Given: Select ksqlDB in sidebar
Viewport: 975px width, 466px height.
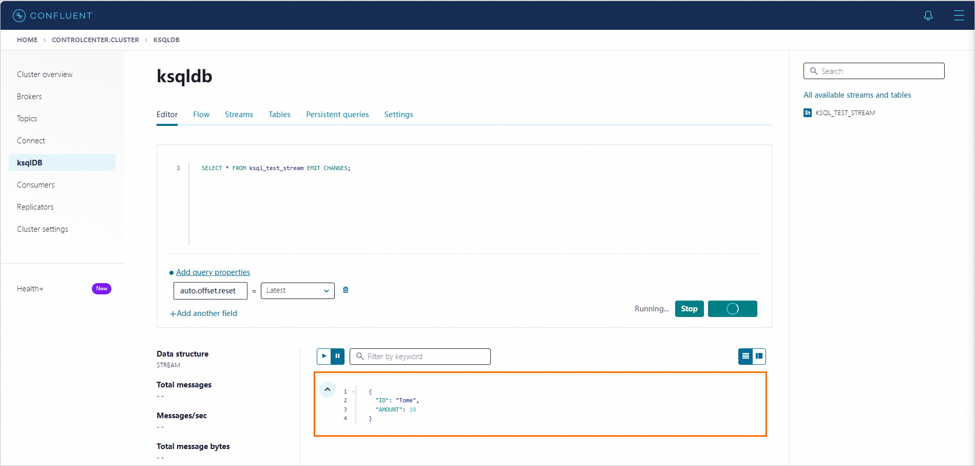Looking at the screenshot, I should (62, 162).
